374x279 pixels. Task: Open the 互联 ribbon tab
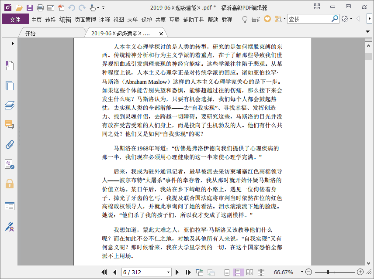point(174,20)
